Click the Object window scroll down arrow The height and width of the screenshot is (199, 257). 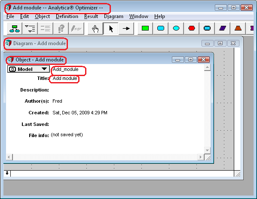(x=207, y=150)
